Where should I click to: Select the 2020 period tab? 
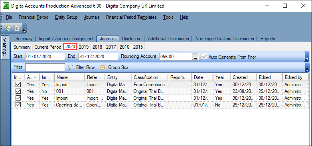pyautogui.click(x=70, y=47)
